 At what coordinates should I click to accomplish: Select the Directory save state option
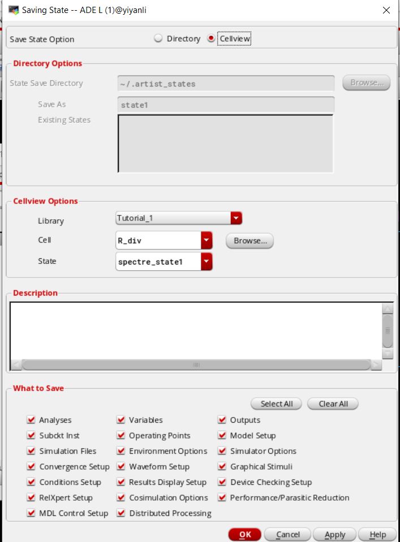click(x=158, y=38)
